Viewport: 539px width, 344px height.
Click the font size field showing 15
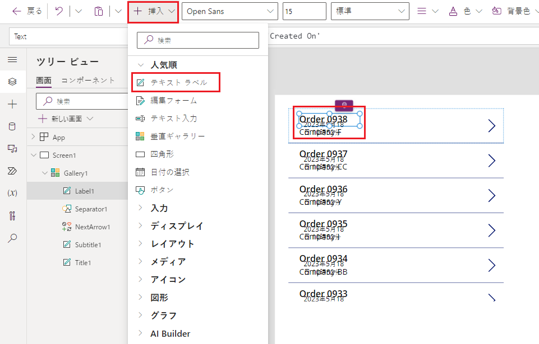(304, 11)
